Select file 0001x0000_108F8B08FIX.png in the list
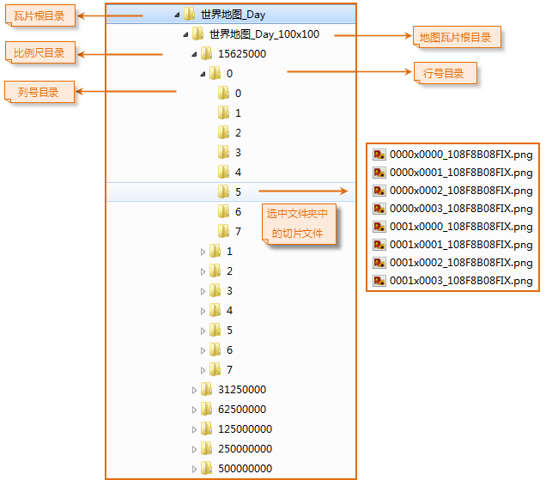The width and height of the screenshot is (558, 480). click(x=461, y=227)
